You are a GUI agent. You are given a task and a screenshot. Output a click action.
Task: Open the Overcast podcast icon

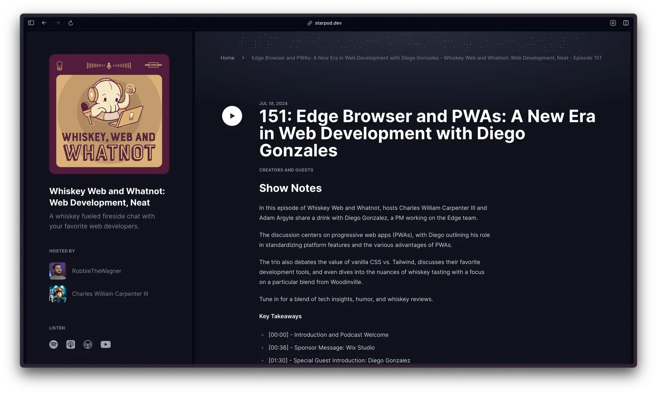[x=88, y=344]
